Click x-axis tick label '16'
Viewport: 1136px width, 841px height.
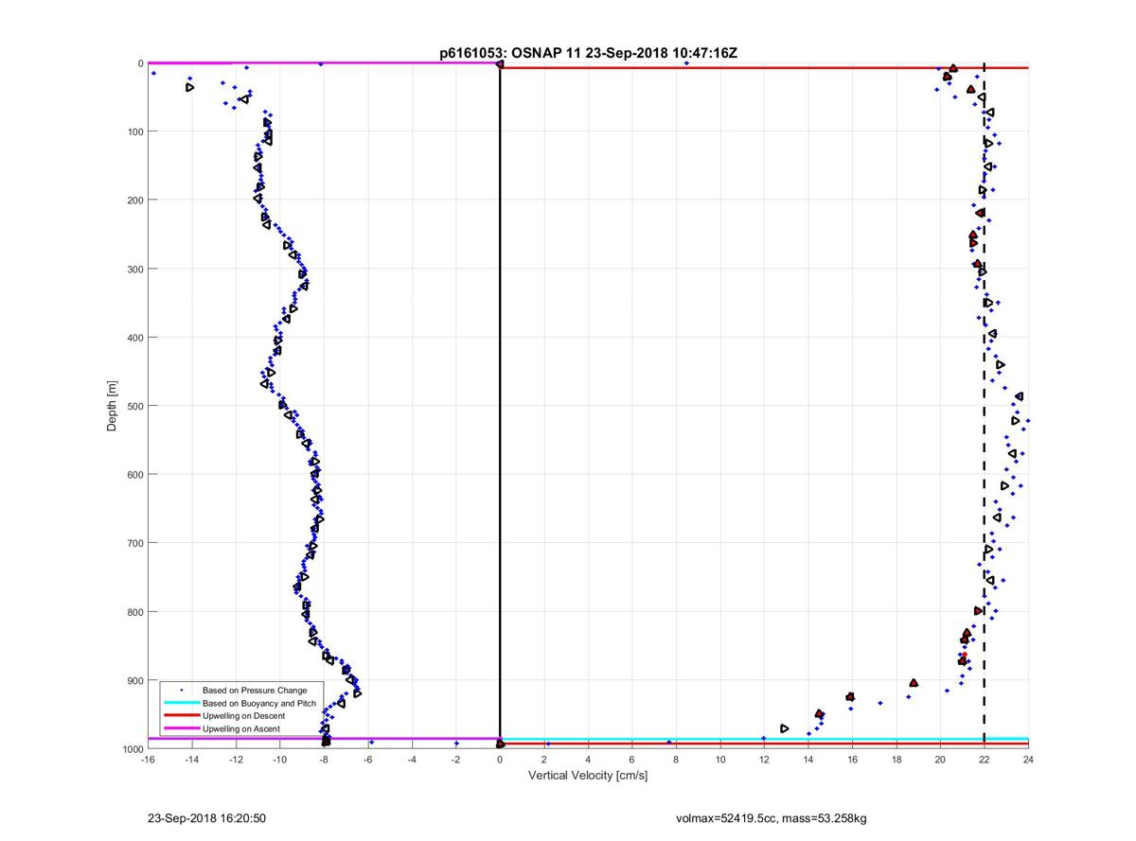852,759
